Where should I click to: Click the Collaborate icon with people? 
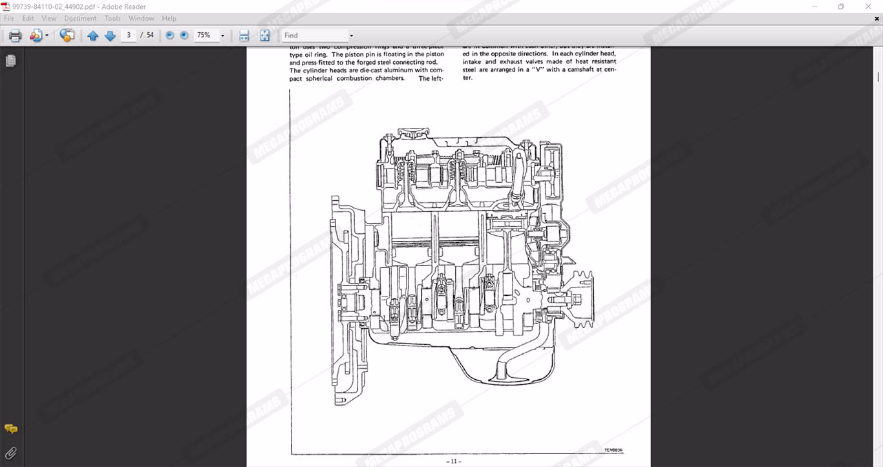(36, 36)
